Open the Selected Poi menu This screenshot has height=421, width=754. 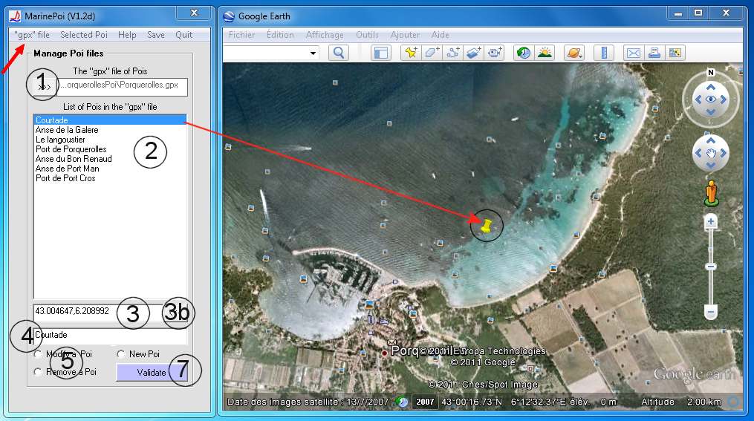[84, 35]
